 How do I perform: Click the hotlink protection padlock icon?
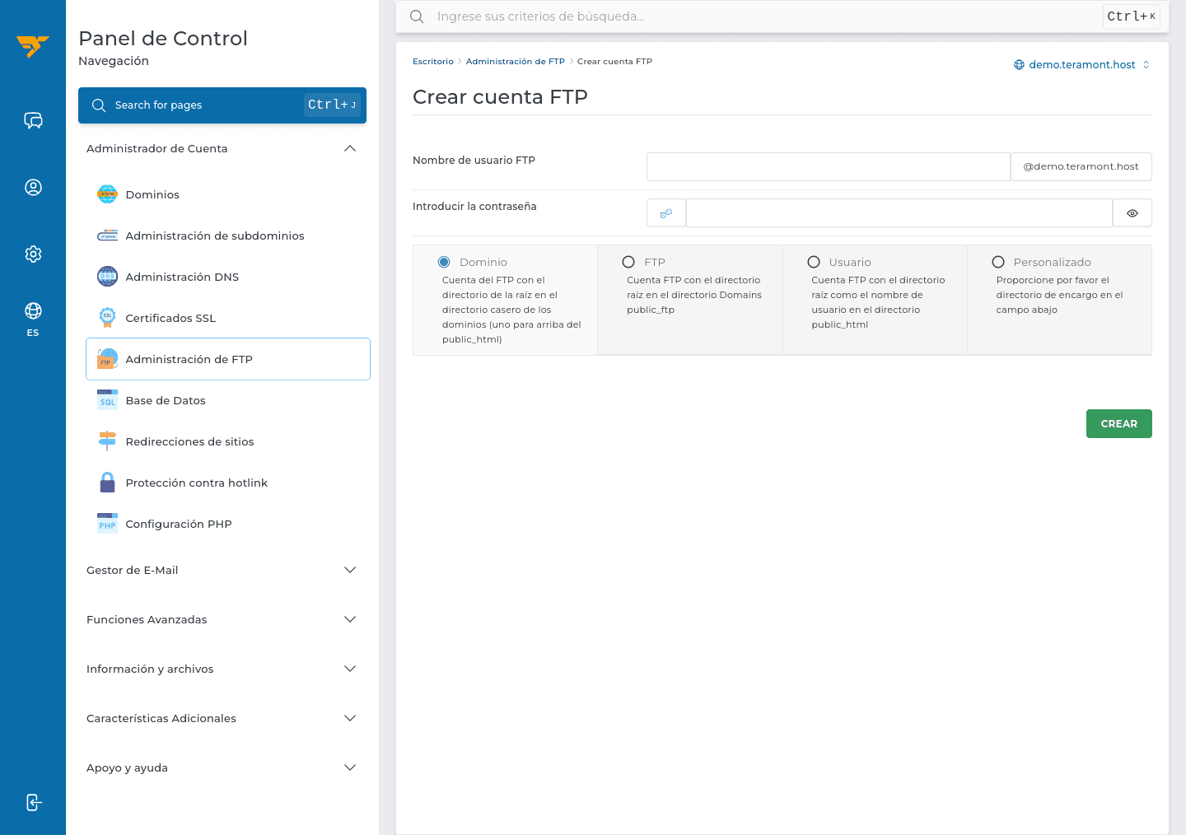(107, 483)
